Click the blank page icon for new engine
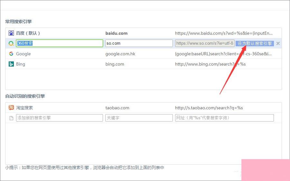 click(11, 118)
